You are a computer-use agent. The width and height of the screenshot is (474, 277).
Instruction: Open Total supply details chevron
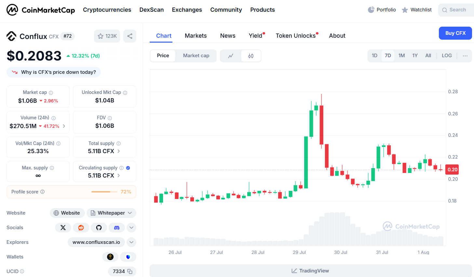click(119, 151)
